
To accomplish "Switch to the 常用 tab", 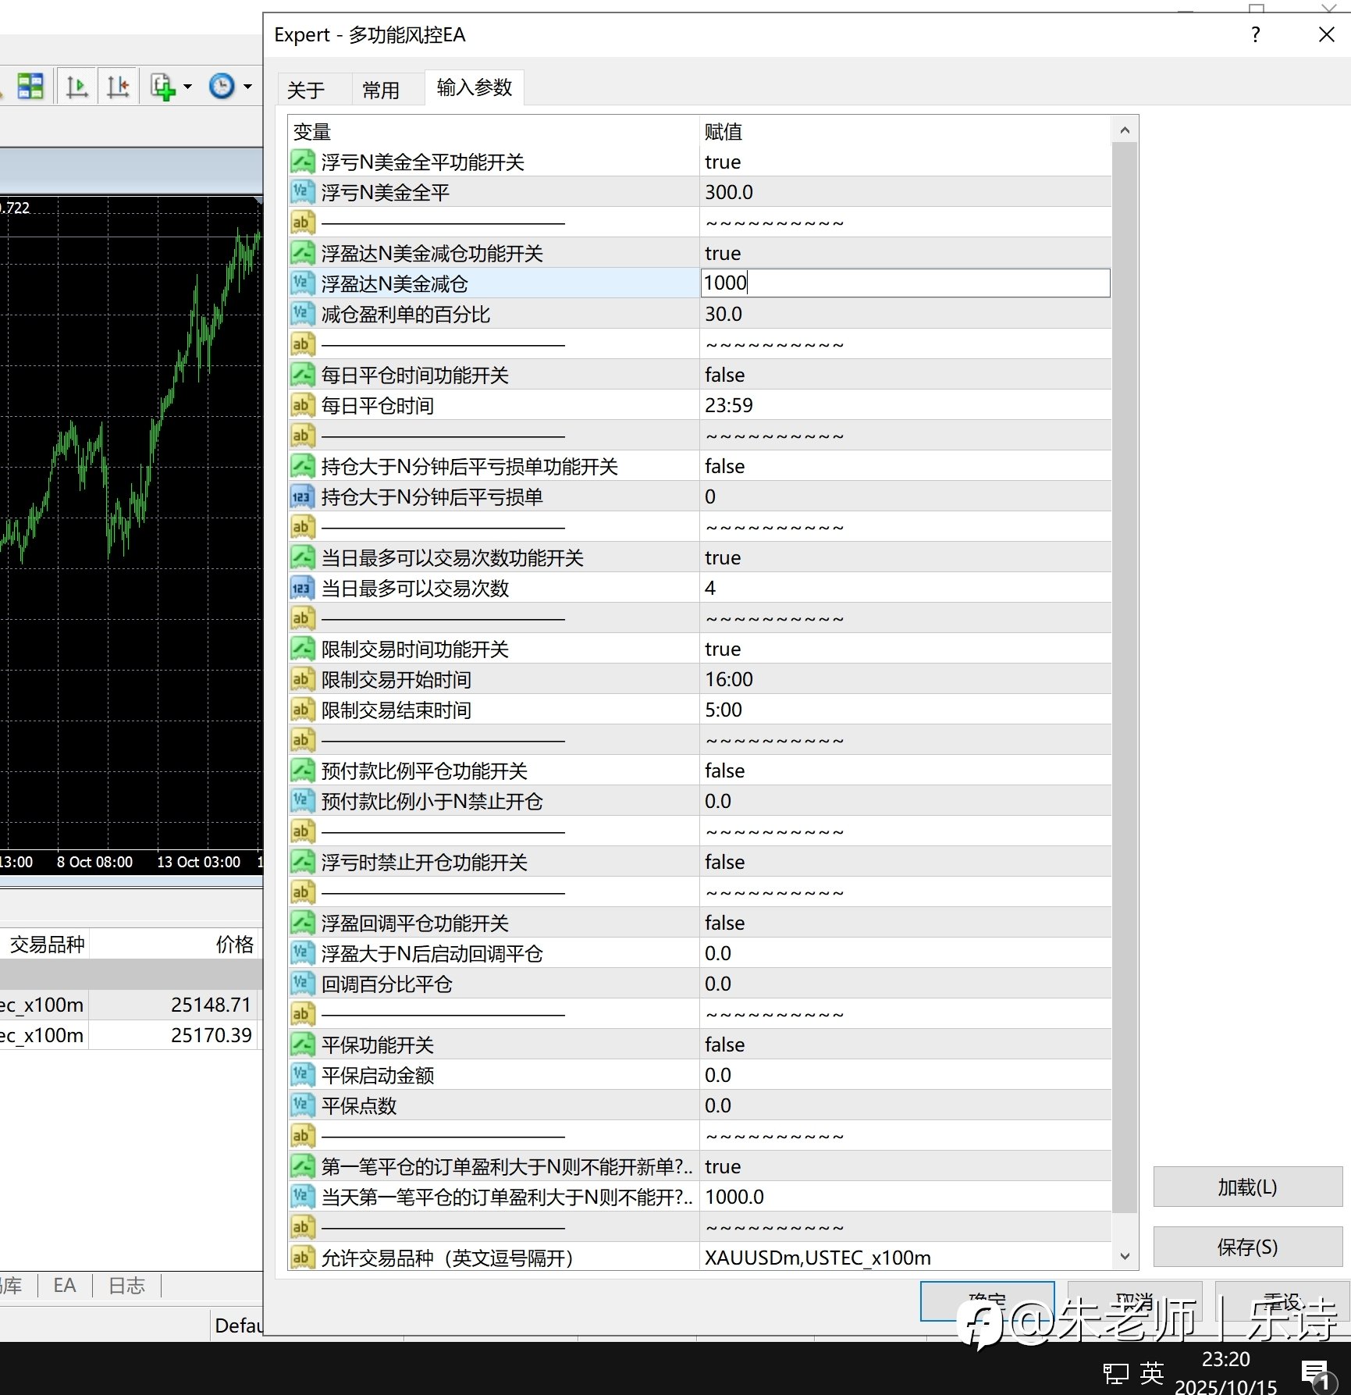I will coord(381,91).
